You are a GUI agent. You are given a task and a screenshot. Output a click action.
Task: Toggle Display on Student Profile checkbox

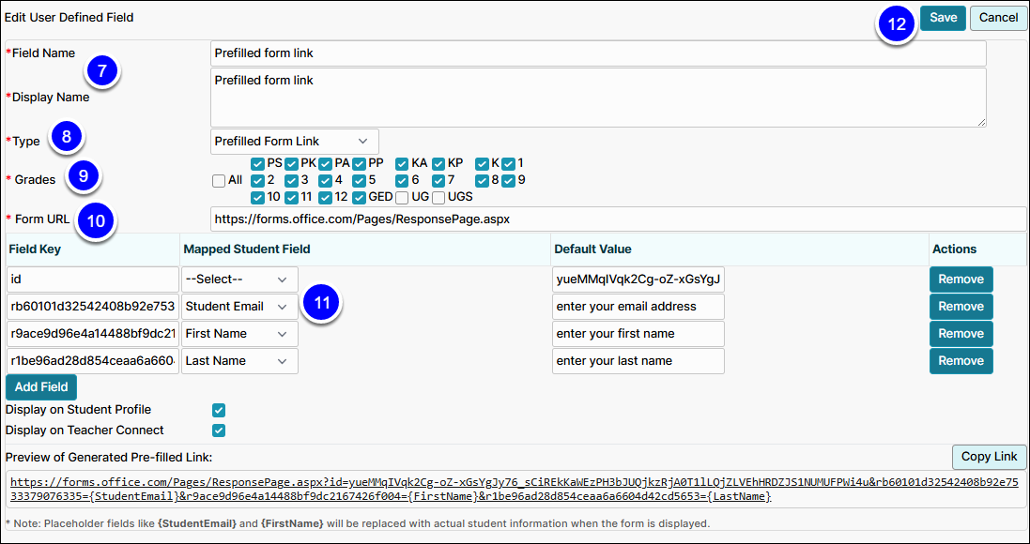click(x=219, y=411)
